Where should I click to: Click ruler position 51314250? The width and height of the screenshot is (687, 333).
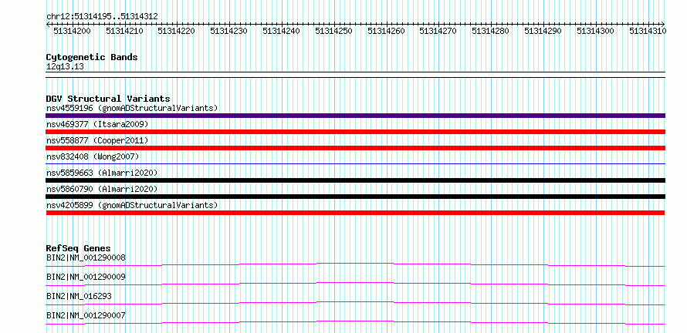(334, 31)
